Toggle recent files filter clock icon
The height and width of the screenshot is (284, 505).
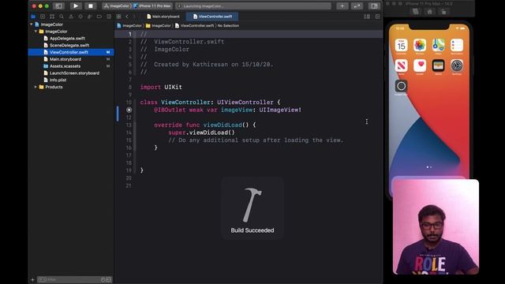point(103,280)
